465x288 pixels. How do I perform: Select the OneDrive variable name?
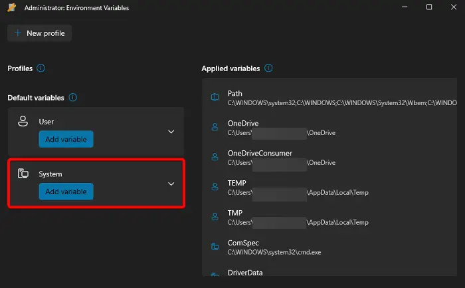(243, 123)
